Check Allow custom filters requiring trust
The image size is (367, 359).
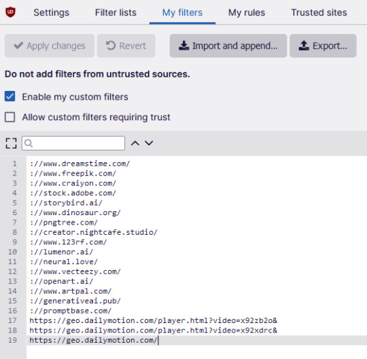pos(10,117)
